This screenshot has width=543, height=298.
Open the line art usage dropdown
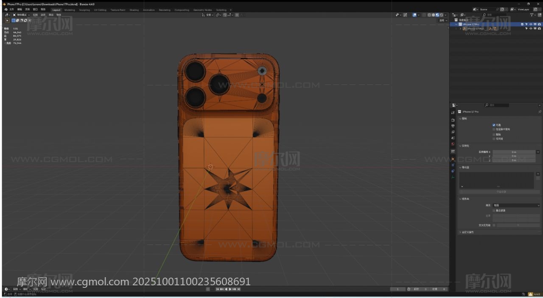pyautogui.click(x=516, y=205)
